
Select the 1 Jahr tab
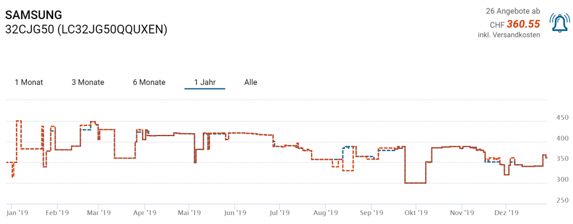205,82
